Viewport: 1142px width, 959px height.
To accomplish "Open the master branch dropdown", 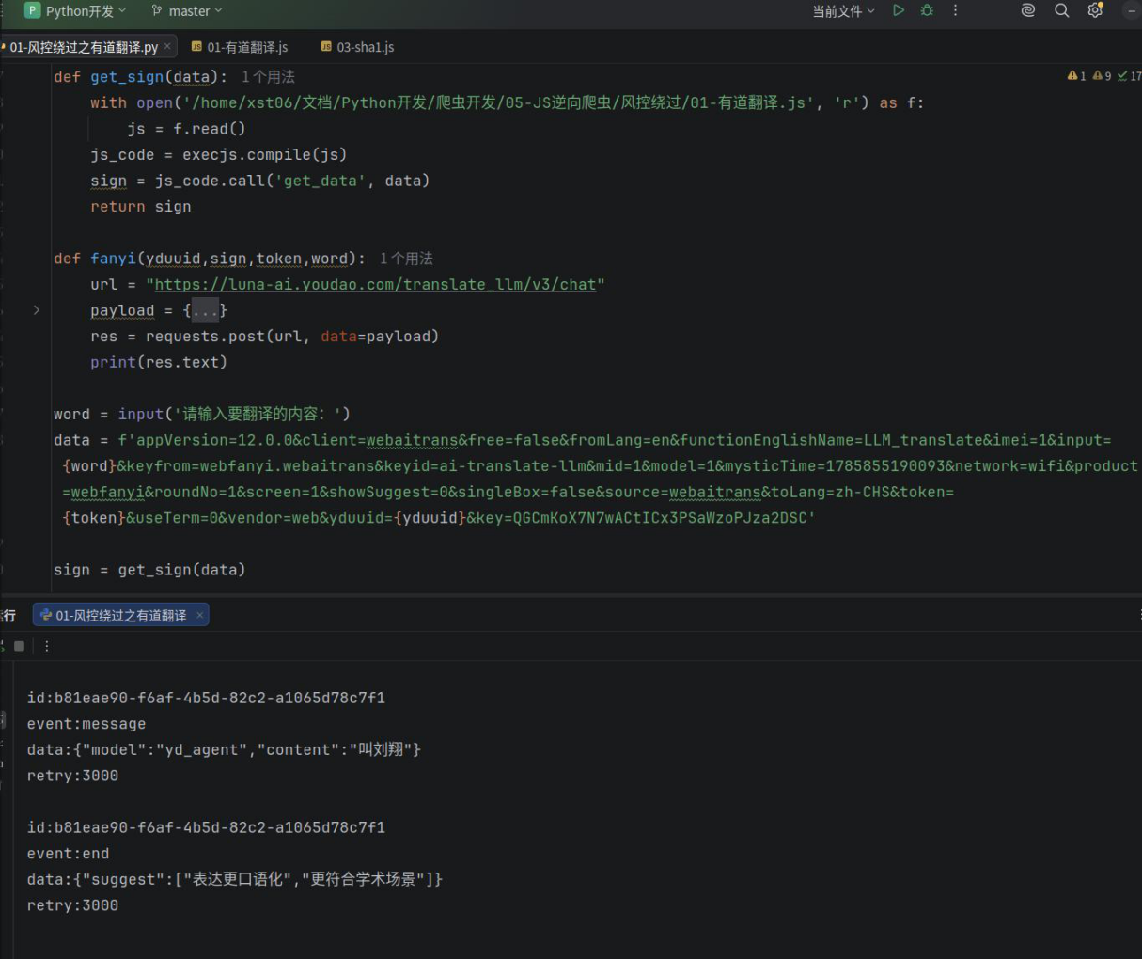I will [x=196, y=10].
